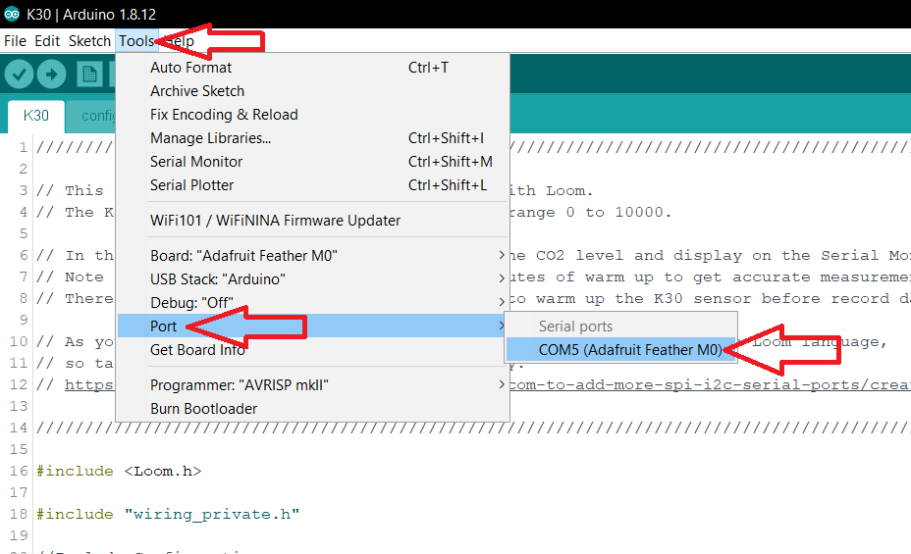
Task: Click the Ctrl+T shortcut label
Action: 428,68
